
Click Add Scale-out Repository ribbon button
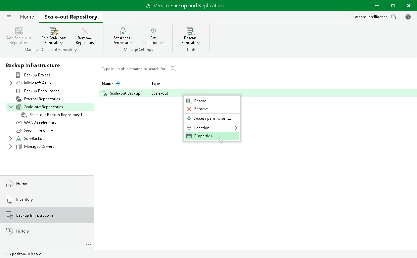[19, 36]
